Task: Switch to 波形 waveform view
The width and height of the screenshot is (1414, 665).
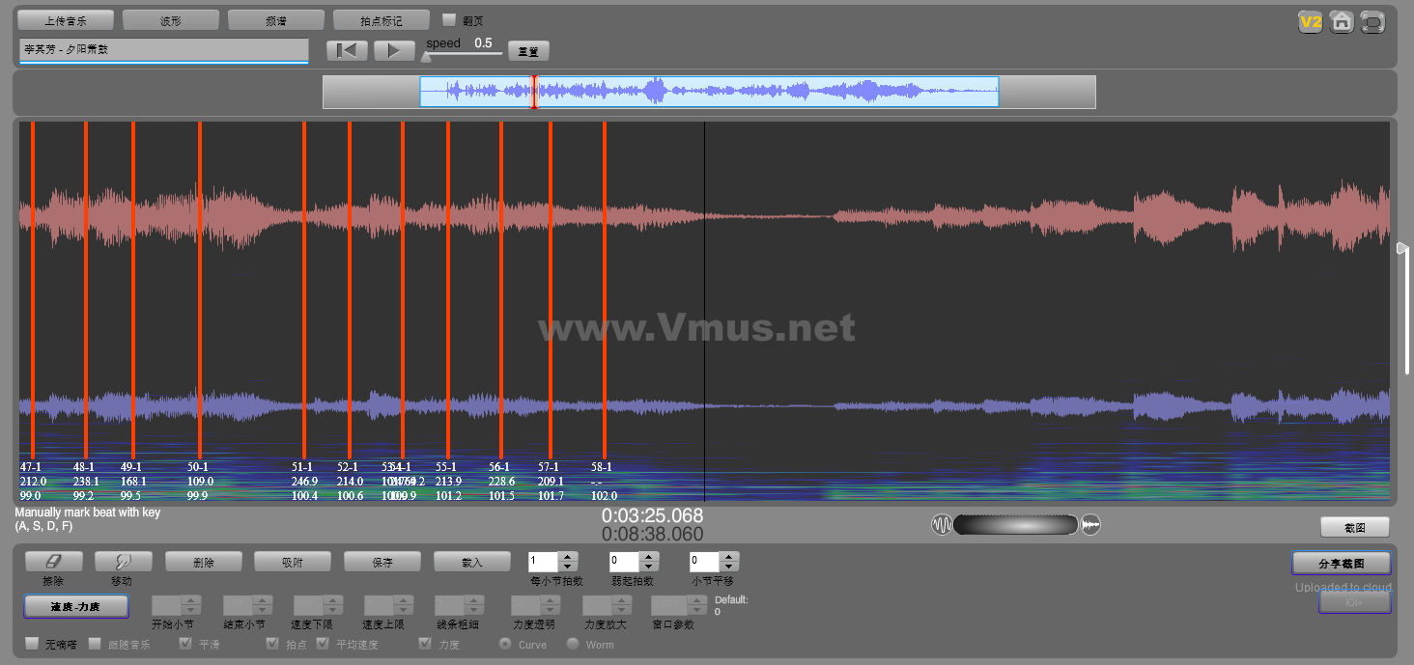Action: click(x=171, y=20)
